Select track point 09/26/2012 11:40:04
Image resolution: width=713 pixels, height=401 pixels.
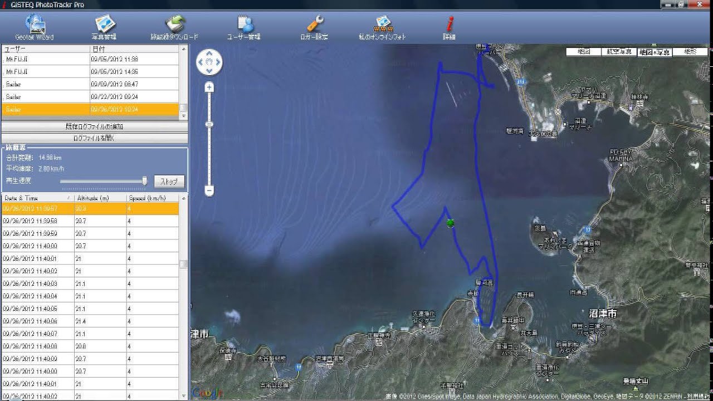coord(90,296)
